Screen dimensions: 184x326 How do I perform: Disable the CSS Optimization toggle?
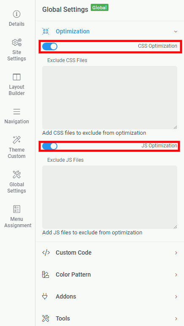pyautogui.click(x=50, y=46)
